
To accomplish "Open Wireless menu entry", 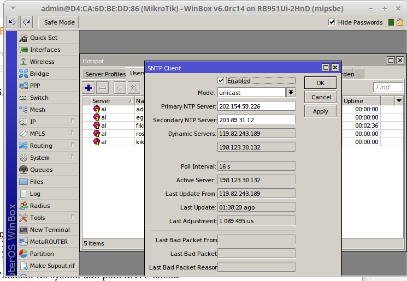I will point(49,62).
